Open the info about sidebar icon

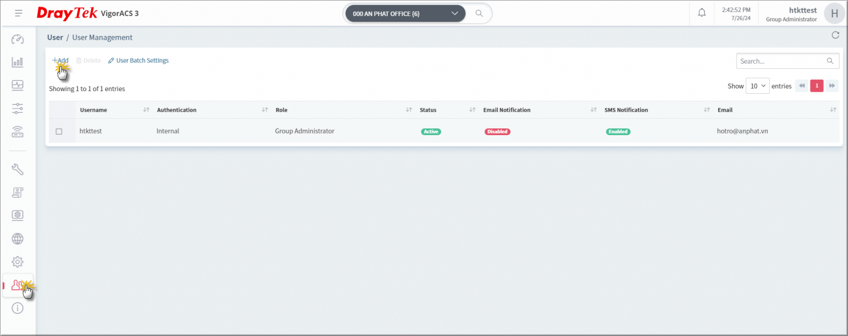(x=17, y=308)
